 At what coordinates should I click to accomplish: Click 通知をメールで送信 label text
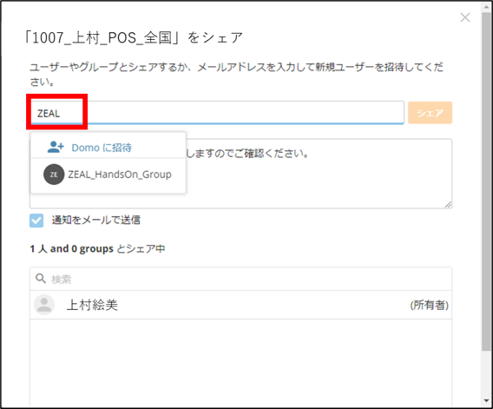[95, 220]
